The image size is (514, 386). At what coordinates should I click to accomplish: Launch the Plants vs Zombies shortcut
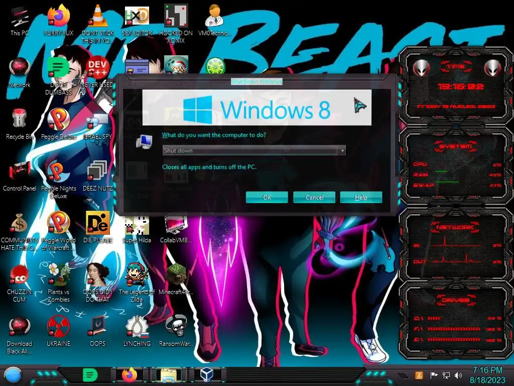click(58, 282)
